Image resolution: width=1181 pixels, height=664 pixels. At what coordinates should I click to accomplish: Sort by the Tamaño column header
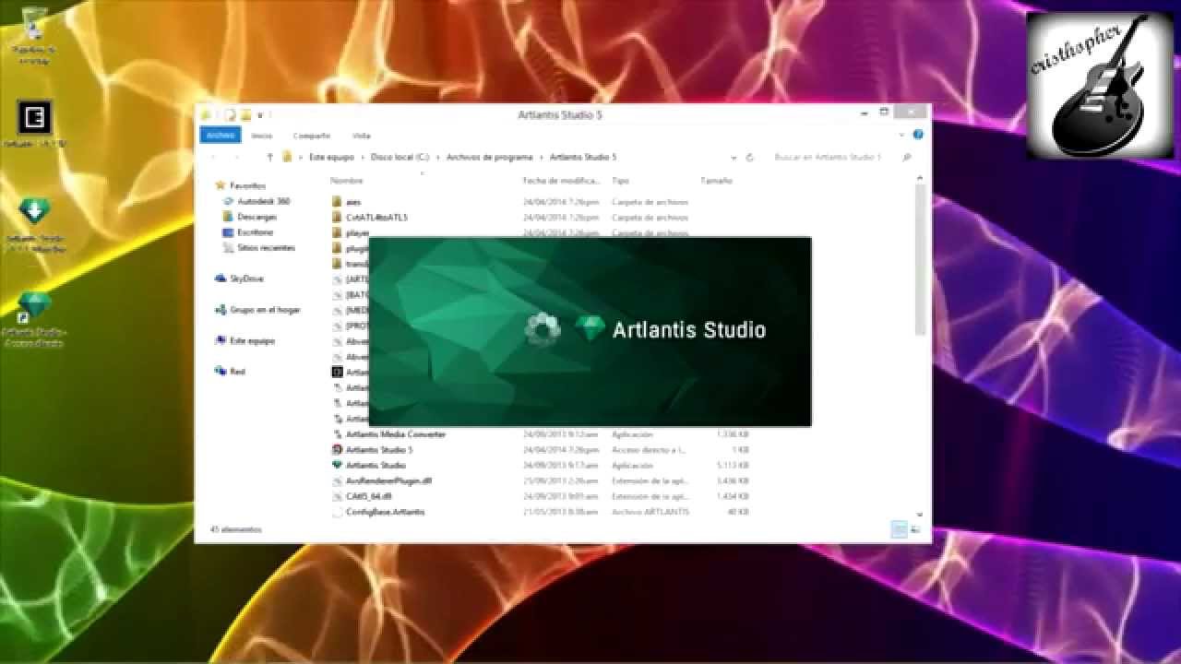[x=716, y=181]
